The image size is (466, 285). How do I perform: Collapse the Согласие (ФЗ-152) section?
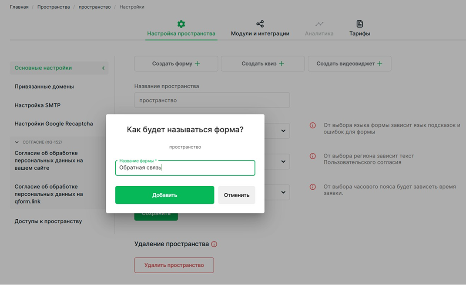pyautogui.click(x=17, y=142)
